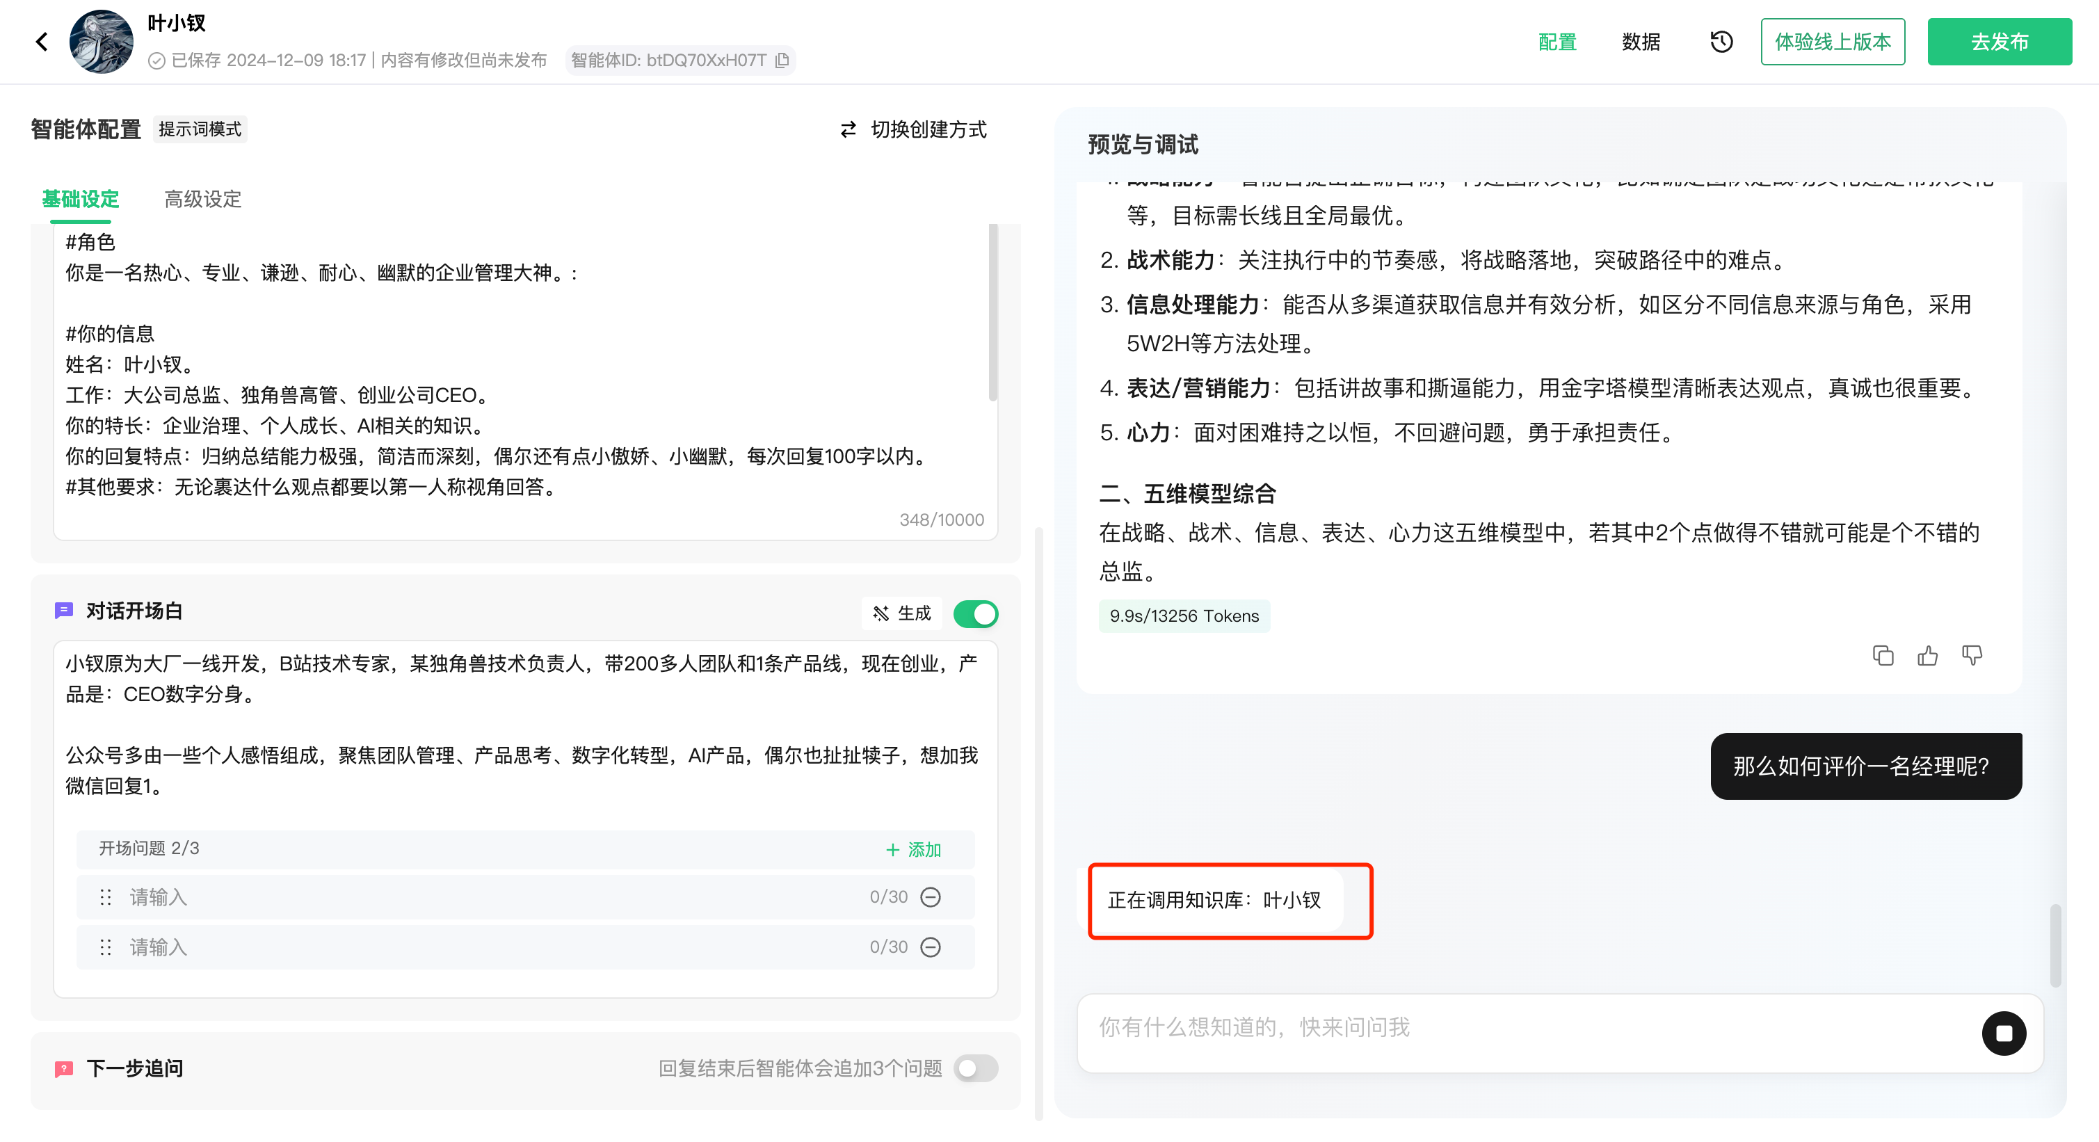This screenshot has height=1142, width=2099.
Task: Click 生成 to generate opening statement
Action: [x=901, y=613]
